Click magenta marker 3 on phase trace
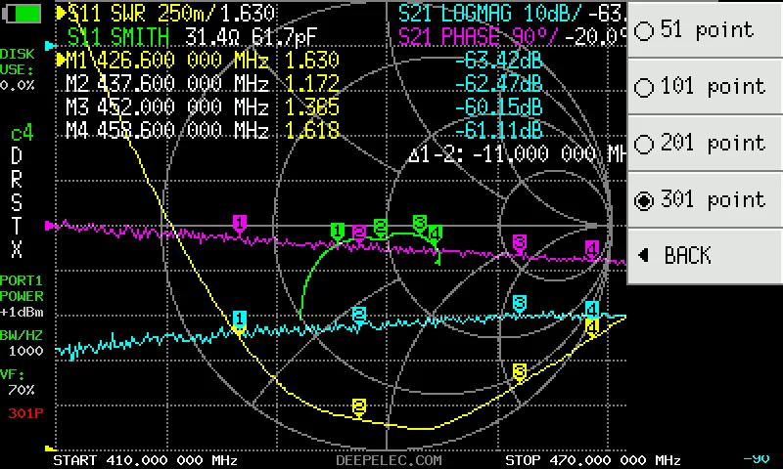The width and height of the screenshot is (783, 469). [x=520, y=243]
